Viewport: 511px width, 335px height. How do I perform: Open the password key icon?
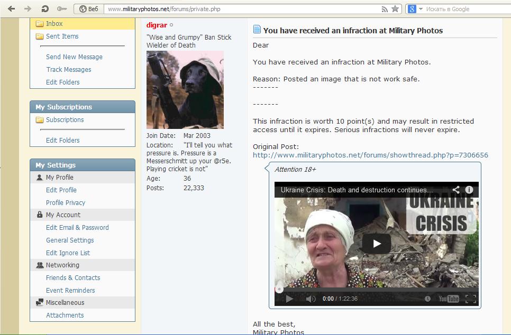62,9
